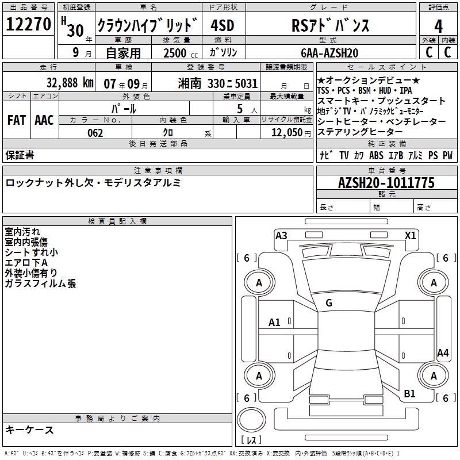
Task: Select シートヒーター・ベンチレーター line
Action: click(x=381, y=121)
